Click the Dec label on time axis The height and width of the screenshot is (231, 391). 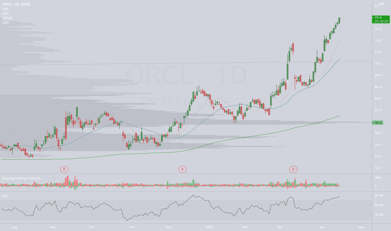tap(169, 227)
